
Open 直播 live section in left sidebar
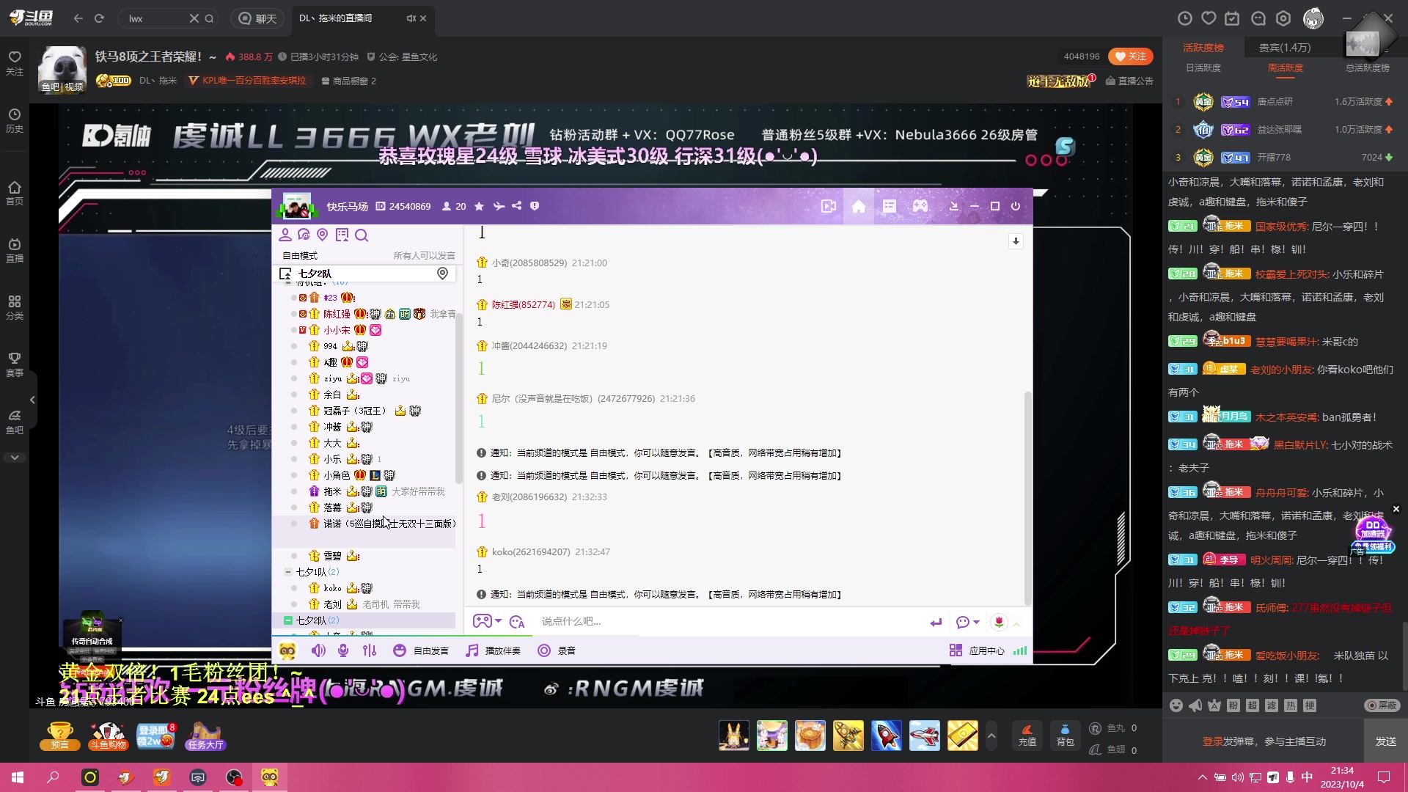click(15, 251)
